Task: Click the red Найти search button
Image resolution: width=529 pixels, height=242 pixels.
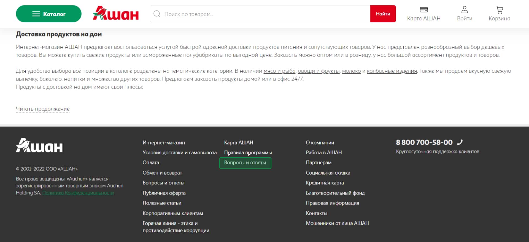Action: [x=383, y=14]
